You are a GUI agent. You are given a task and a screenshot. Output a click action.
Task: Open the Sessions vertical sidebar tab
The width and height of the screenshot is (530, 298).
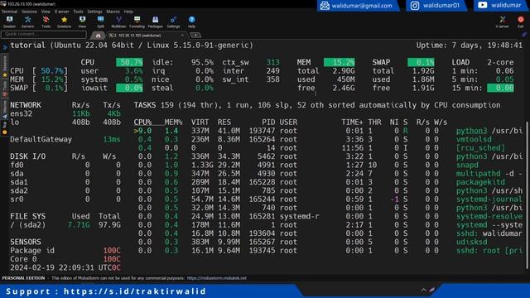[x=5, y=66]
